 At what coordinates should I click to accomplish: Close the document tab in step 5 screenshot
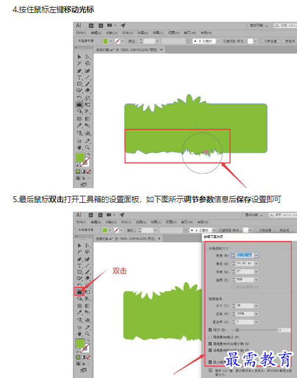(159, 239)
